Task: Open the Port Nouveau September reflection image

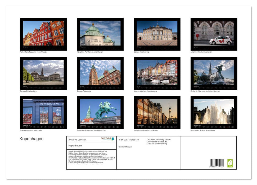Action: [x=42, y=113]
